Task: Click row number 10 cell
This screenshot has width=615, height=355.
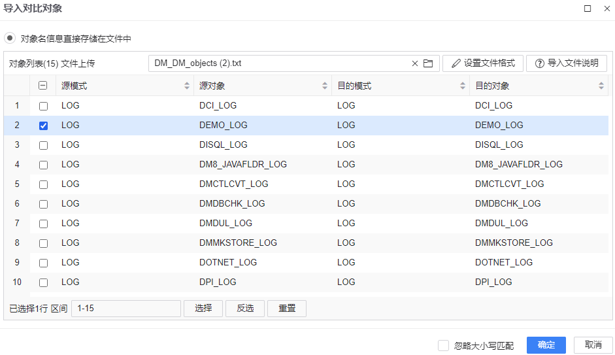Action: pos(17,282)
